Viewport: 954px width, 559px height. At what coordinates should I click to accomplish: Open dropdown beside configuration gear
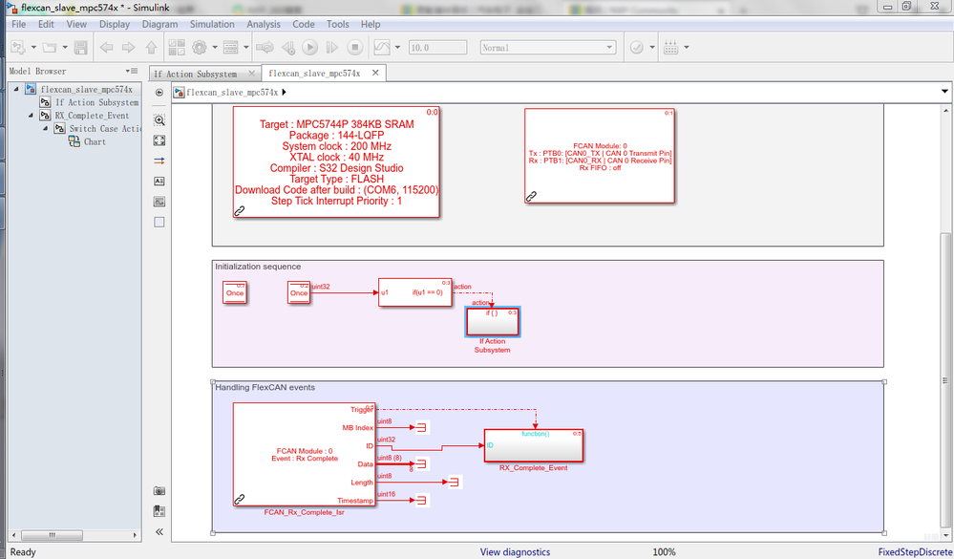(214, 47)
